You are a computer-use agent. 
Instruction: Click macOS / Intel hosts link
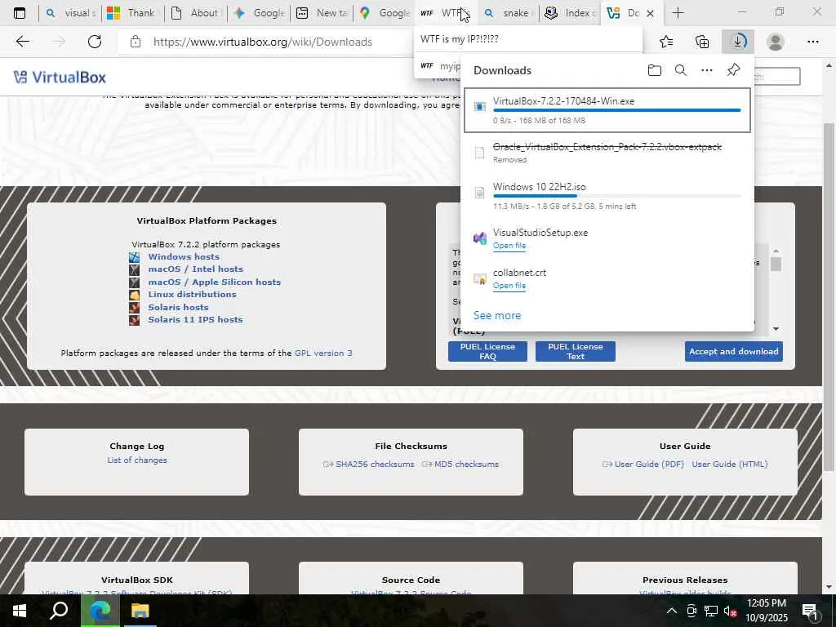coord(195,269)
